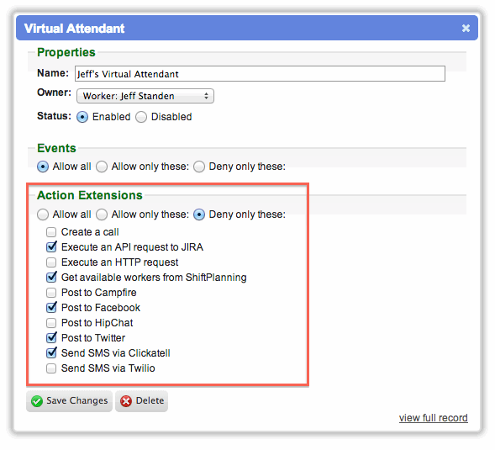Viewport: 495px width, 450px height.
Task: Check the Create a call checkbox
Action: [51, 232]
